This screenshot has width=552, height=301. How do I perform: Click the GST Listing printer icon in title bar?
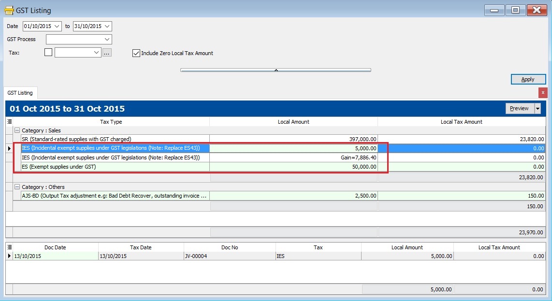point(9,10)
